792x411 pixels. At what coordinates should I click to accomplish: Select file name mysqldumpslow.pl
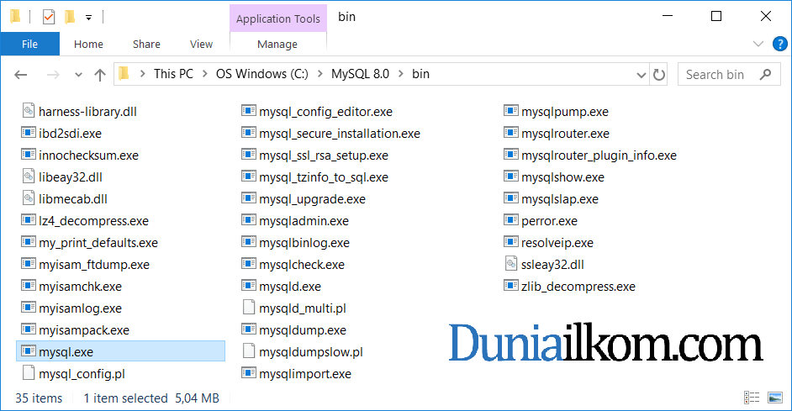tap(311, 352)
